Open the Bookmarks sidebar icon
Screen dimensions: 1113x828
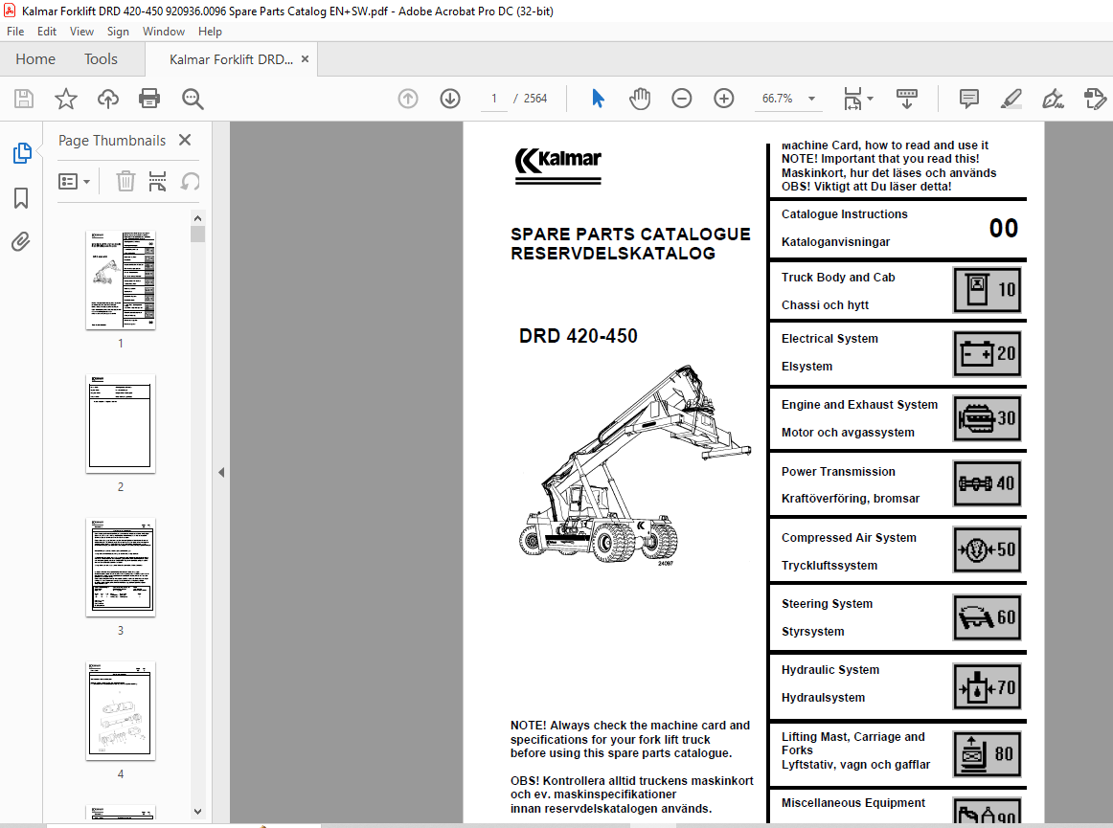click(21, 198)
